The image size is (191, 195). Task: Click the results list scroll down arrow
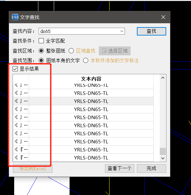[163, 158]
